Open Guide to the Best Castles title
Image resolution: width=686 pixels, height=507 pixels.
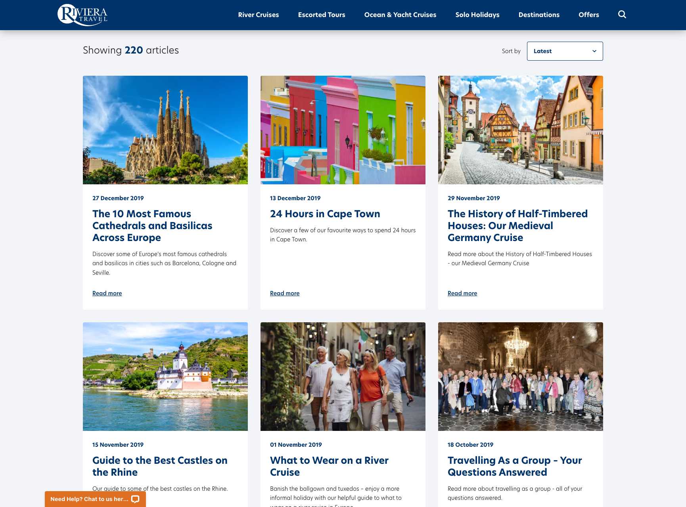pyautogui.click(x=159, y=466)
